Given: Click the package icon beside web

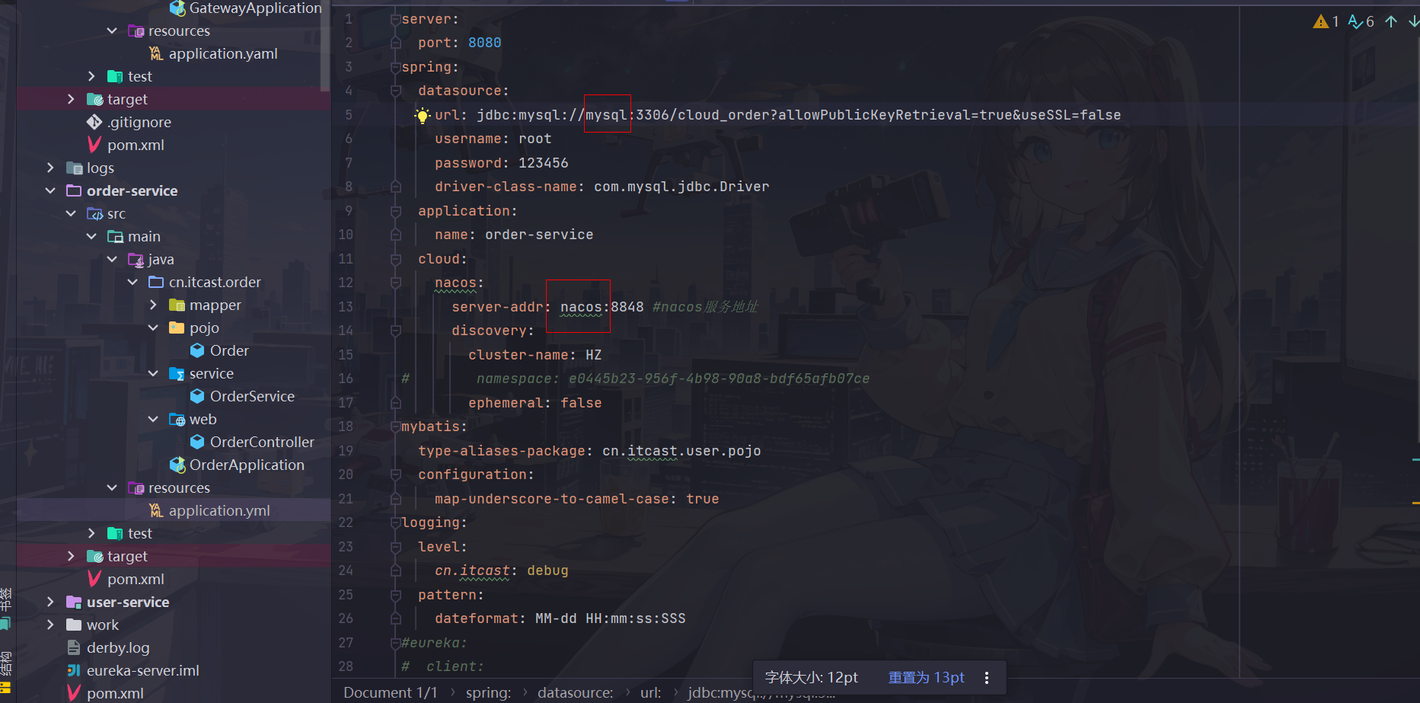Looking at the screenshot, I should [177, 419].
